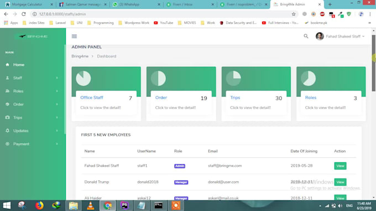Click the Home house icon in sidebar

tap(7, 65)
